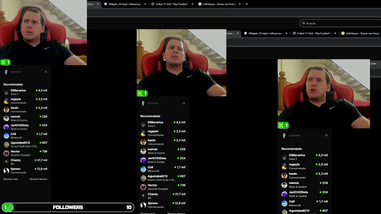381x214 pixels.
Task: Click the Followers goal progress bar
Action: (68, 207)
